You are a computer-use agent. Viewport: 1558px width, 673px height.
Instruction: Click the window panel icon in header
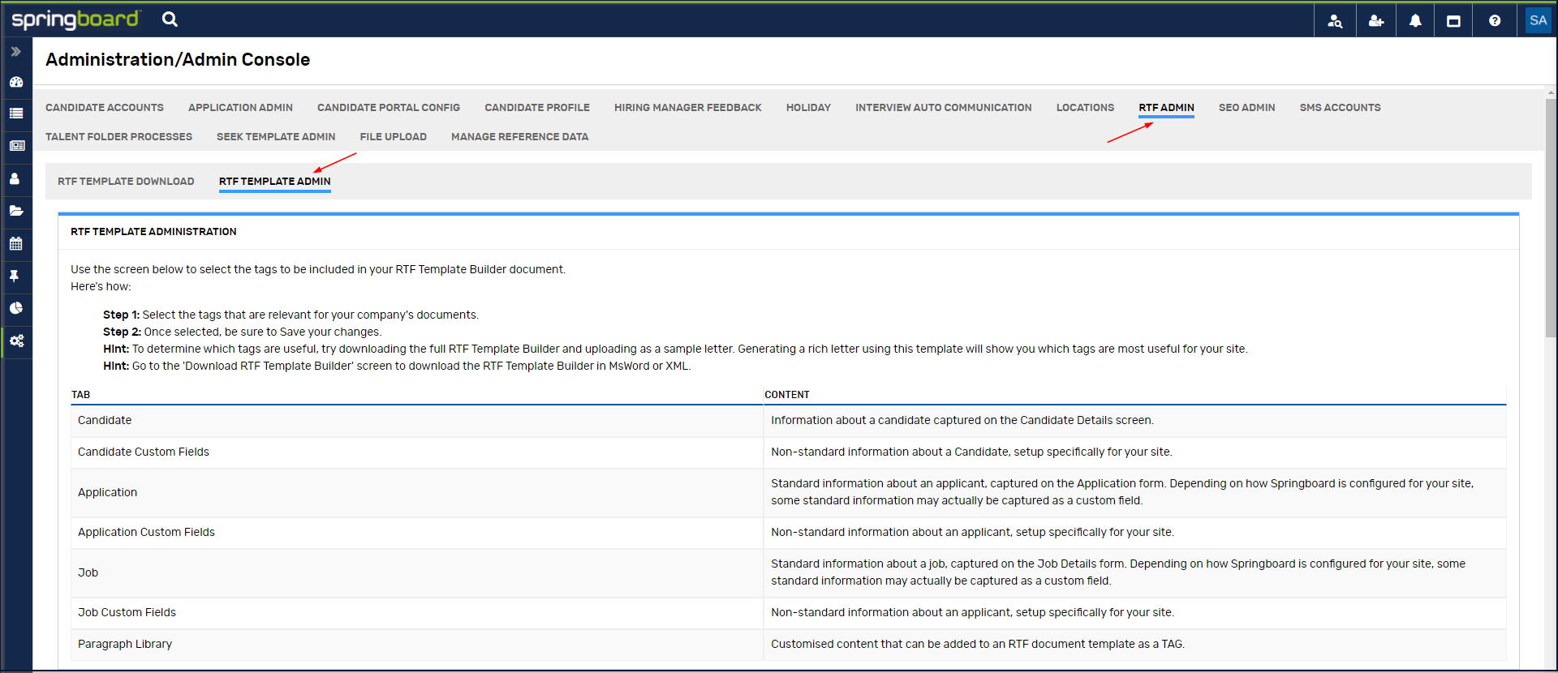[x=1453, y=21]
